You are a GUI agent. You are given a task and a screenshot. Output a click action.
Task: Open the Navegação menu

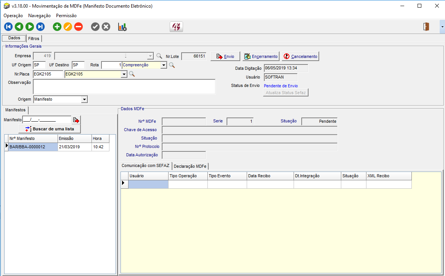pos(39,16)
